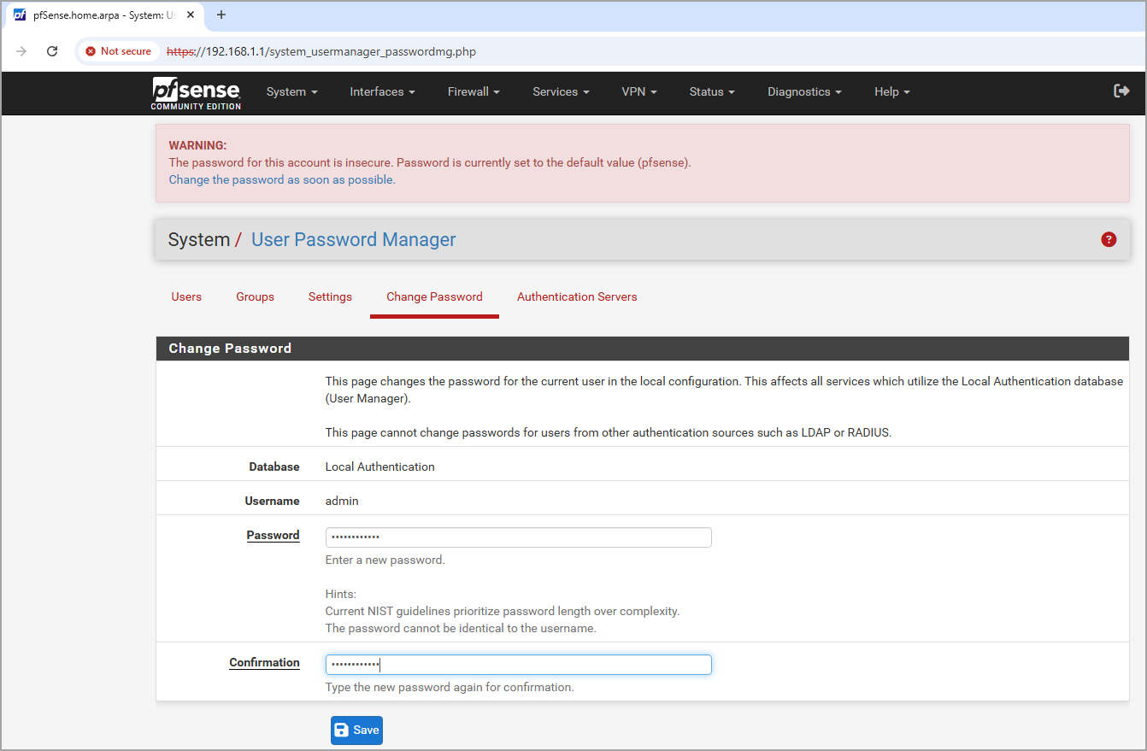The image size is (1147, 751).
Task: Click the Not secure site info badge
Action: (x=119, y=51)
